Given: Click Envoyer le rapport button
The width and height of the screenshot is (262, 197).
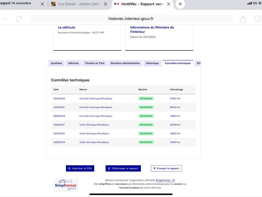Looking at the screenshot, I should click(166, 168).
